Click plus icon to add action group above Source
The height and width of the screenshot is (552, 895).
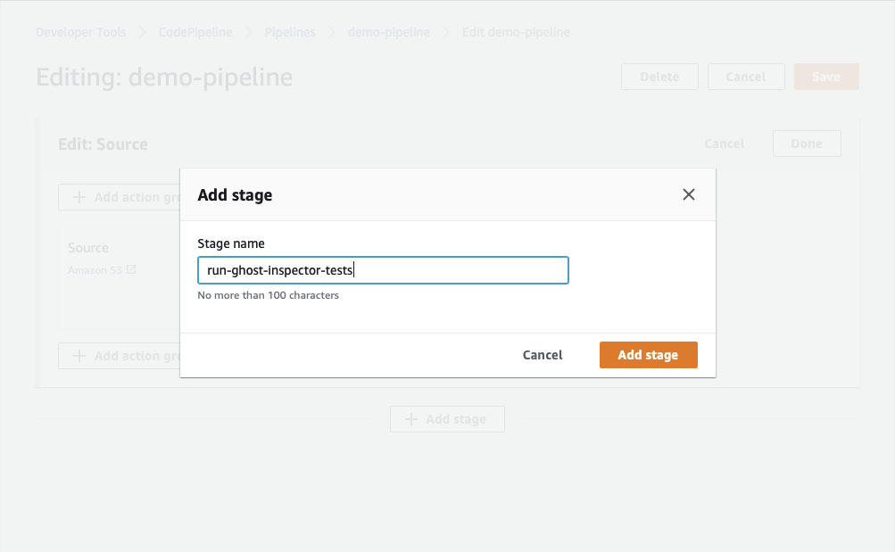pos(81,197)
